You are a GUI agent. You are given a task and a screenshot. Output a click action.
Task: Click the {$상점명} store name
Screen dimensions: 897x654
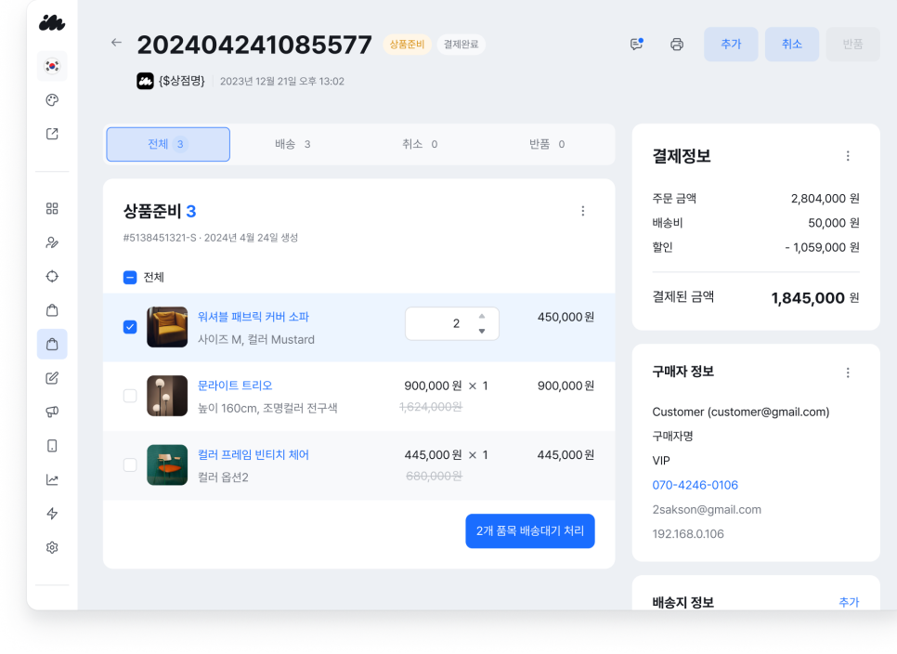[181, 81]
